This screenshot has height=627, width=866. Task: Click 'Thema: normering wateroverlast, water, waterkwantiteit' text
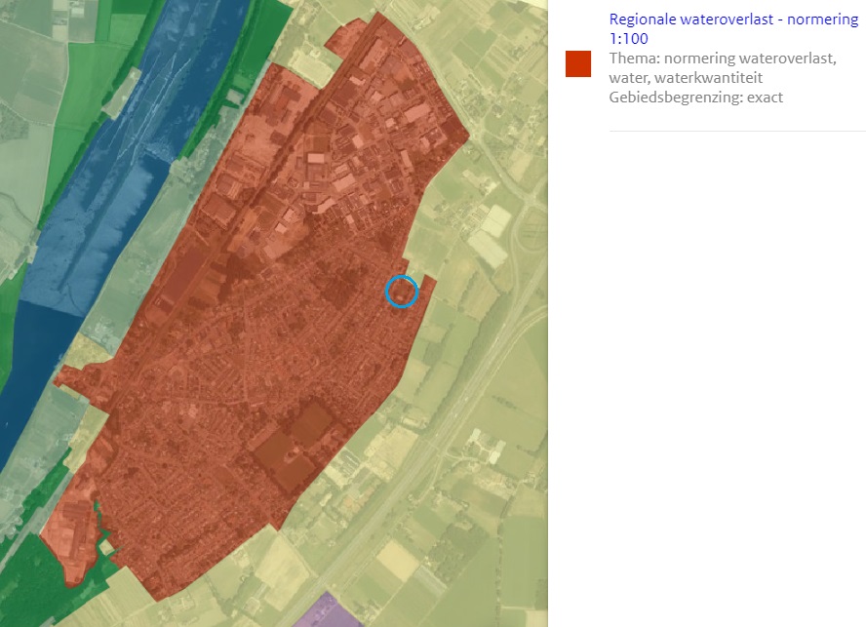coord(723,68)
